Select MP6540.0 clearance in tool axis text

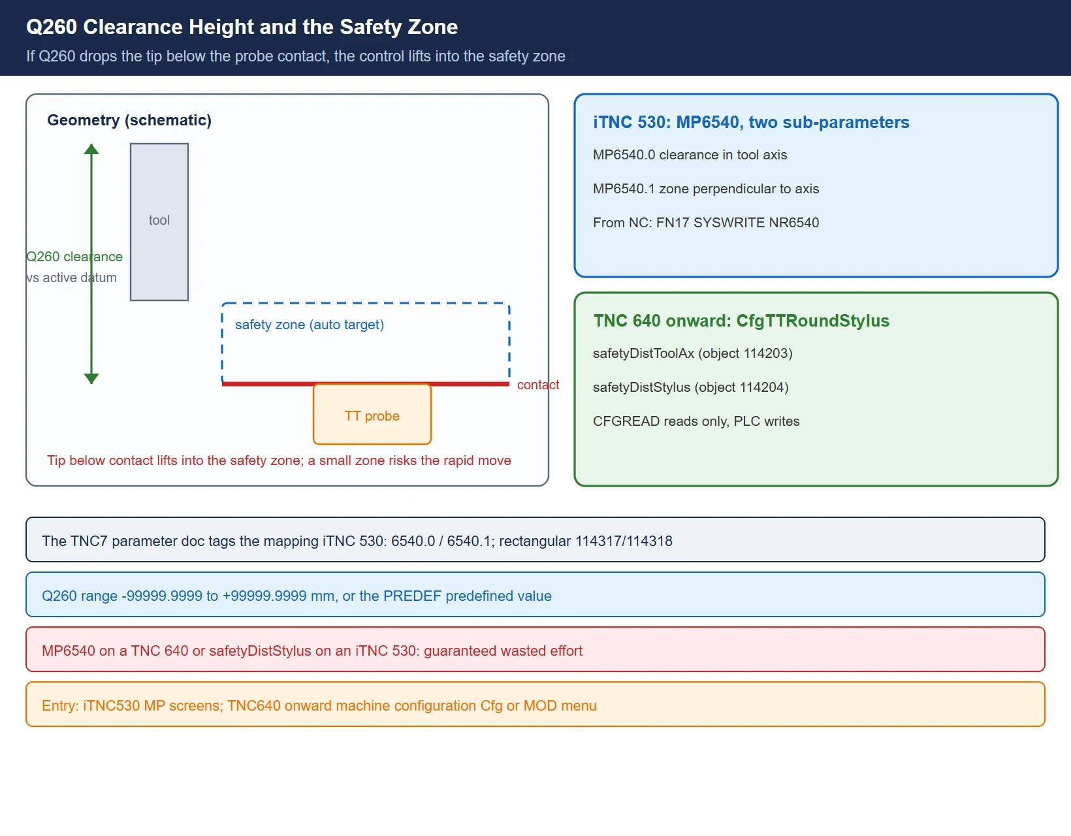coord(690,155)
